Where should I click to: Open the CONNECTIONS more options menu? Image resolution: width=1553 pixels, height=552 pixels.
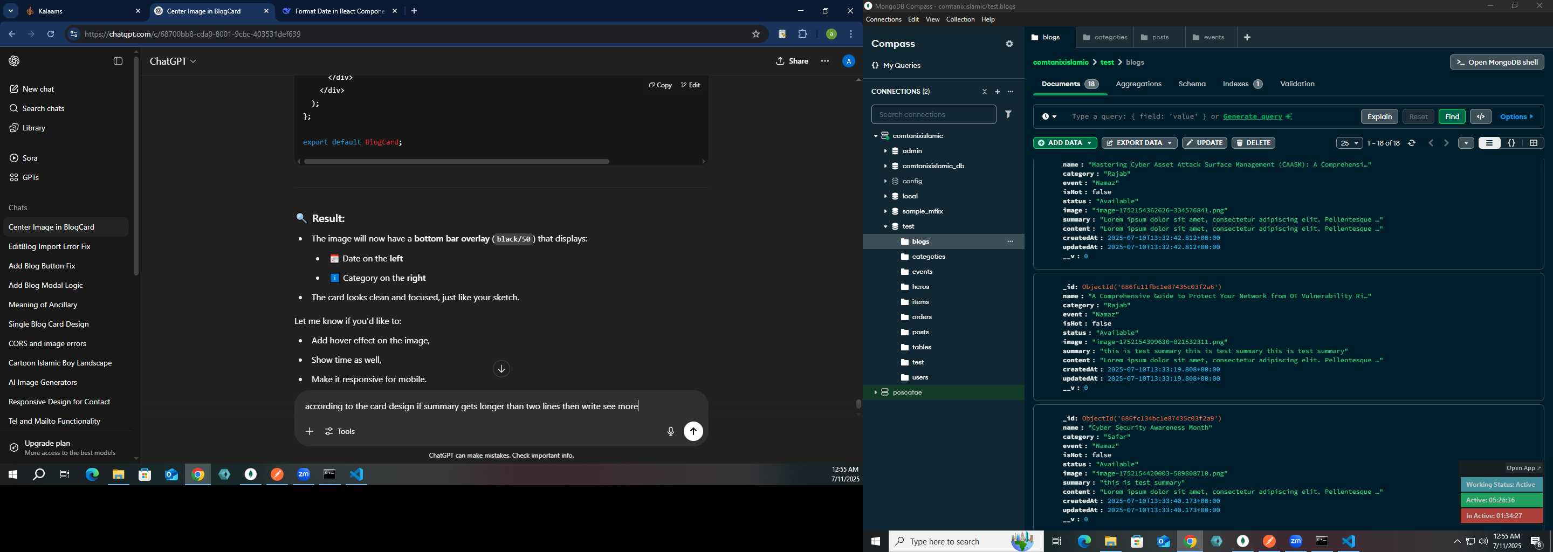tap(1011, 92)
